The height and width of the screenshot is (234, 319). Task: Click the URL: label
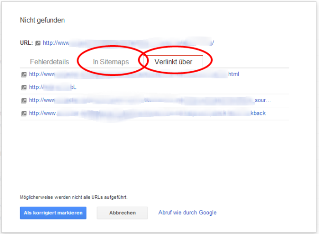(26, 43)
